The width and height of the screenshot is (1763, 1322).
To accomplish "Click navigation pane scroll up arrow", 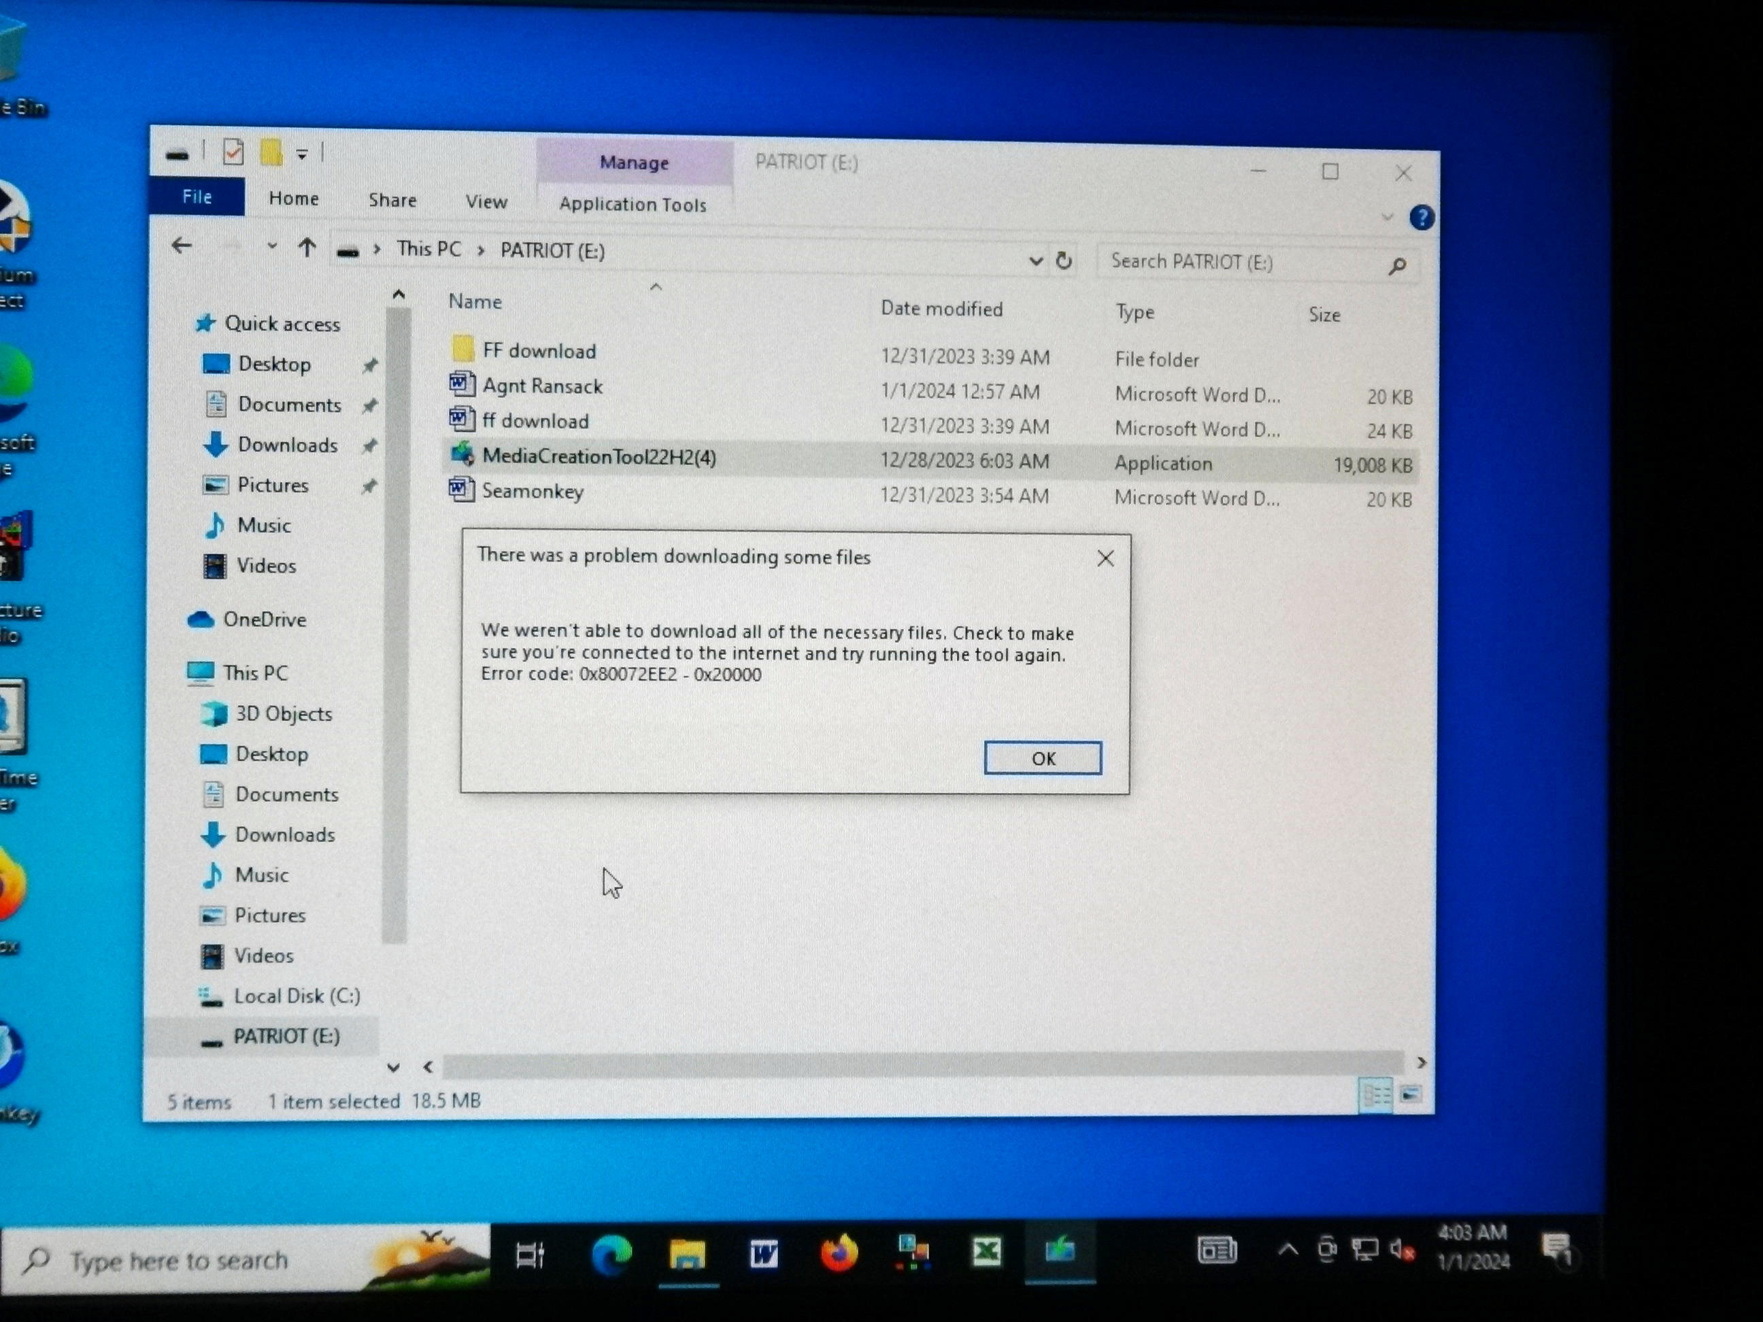I will click(399, 295).
